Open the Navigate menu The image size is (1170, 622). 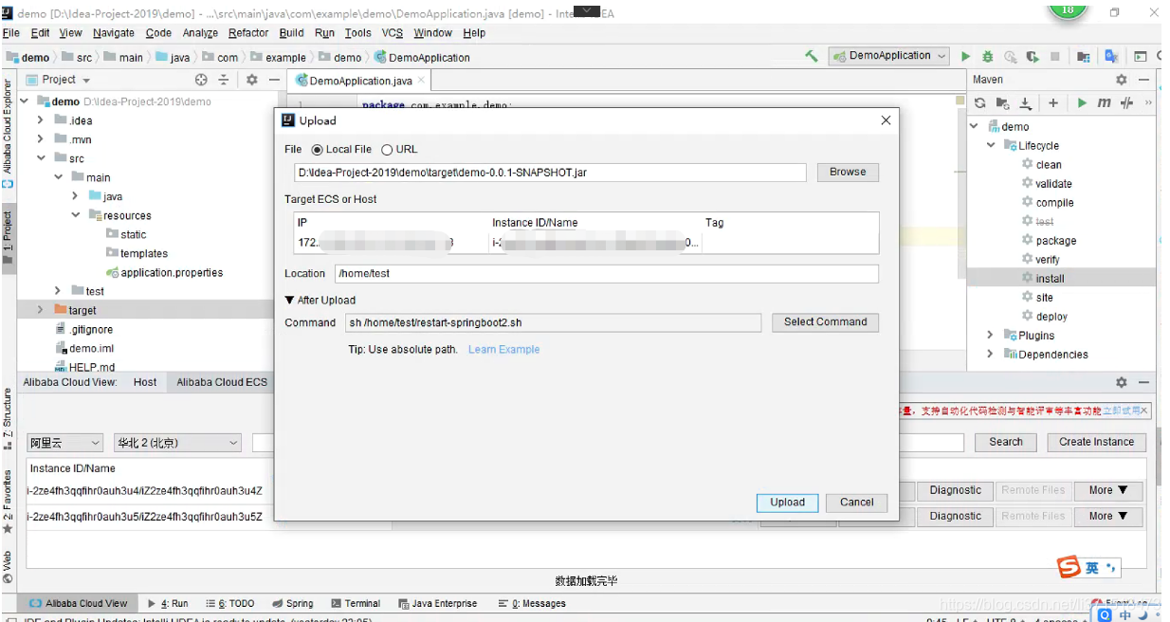113,33
